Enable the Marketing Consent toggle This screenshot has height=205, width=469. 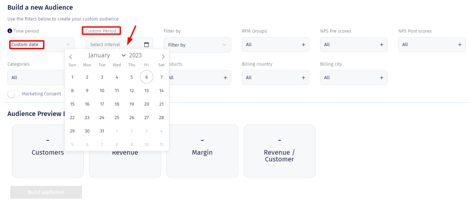(14, 94)
